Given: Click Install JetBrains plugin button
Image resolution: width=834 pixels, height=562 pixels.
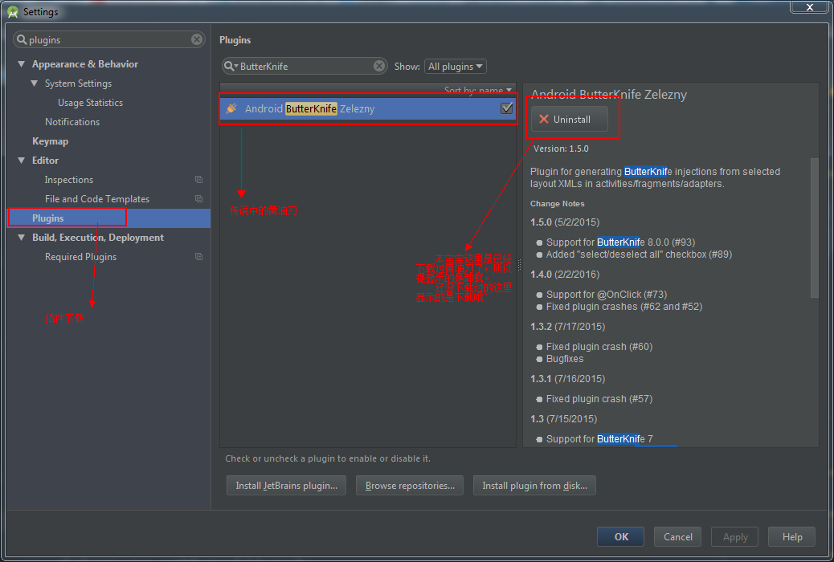Looking at the screenshot, I should click(x=286, y=486).
